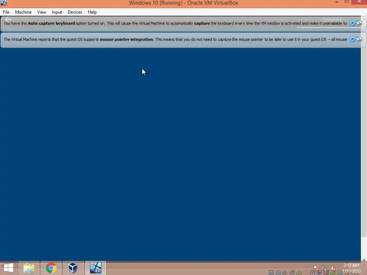
Task: Click the back arrow in guest screen
Action: click(x=9, y=19)
